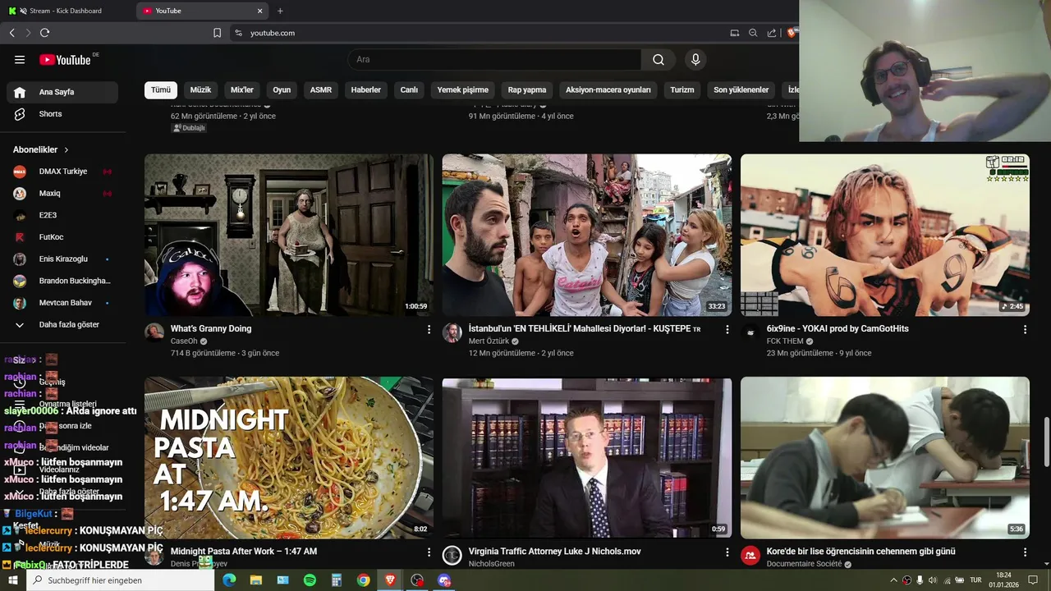This screenshot has width=1051, height=591.
Task: Open the 6ix9ine YOKAI video thumbnail
Action: tap(885, 235)
